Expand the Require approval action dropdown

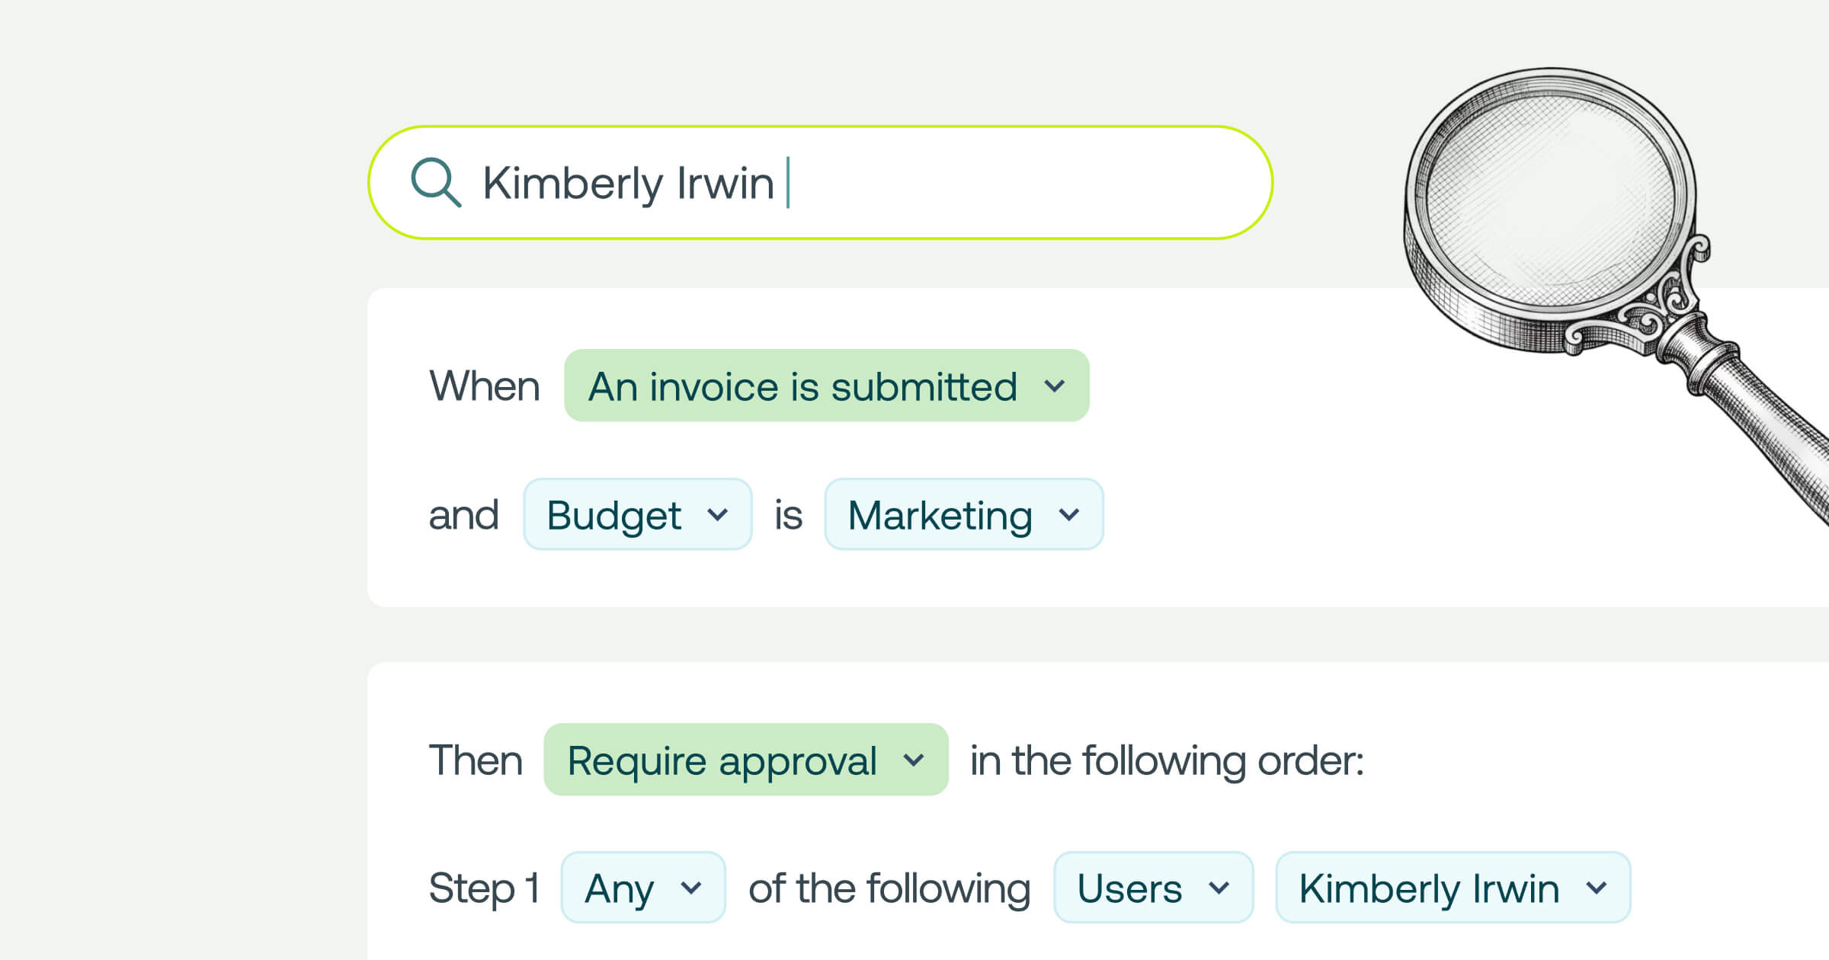point(722,760)
